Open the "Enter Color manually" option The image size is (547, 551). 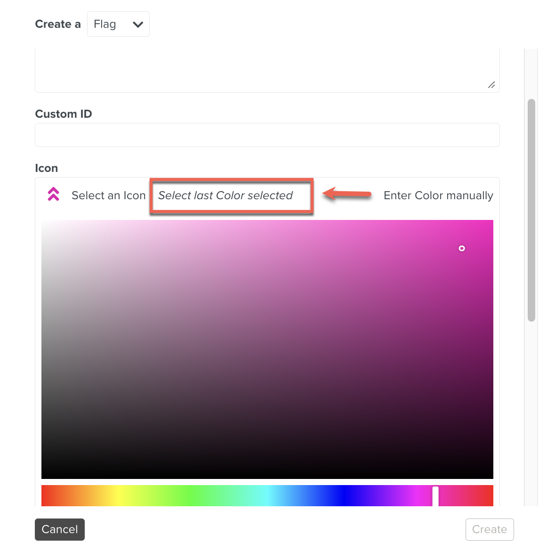coord(438,195)
